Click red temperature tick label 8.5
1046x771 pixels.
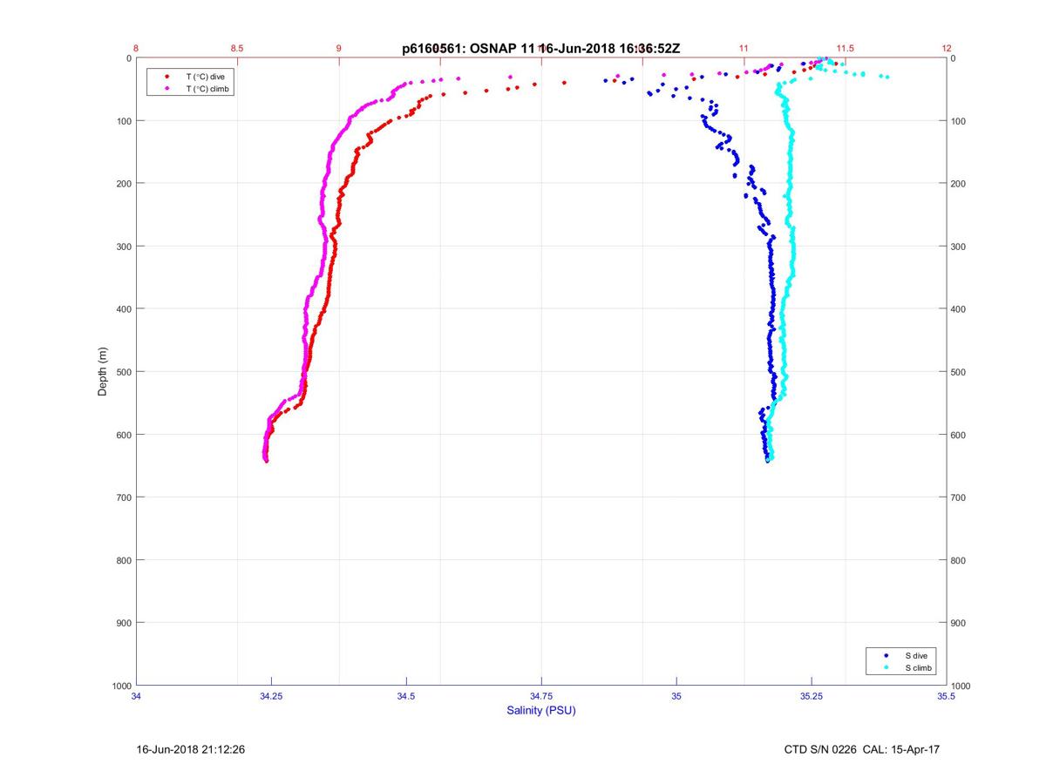(x=237, y=48)
